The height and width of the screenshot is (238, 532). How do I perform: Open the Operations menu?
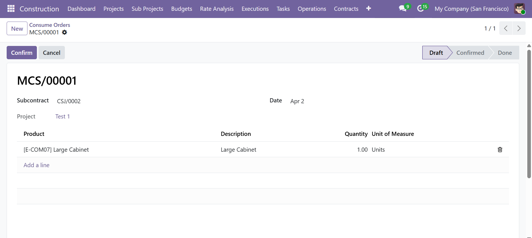(312, 9)
